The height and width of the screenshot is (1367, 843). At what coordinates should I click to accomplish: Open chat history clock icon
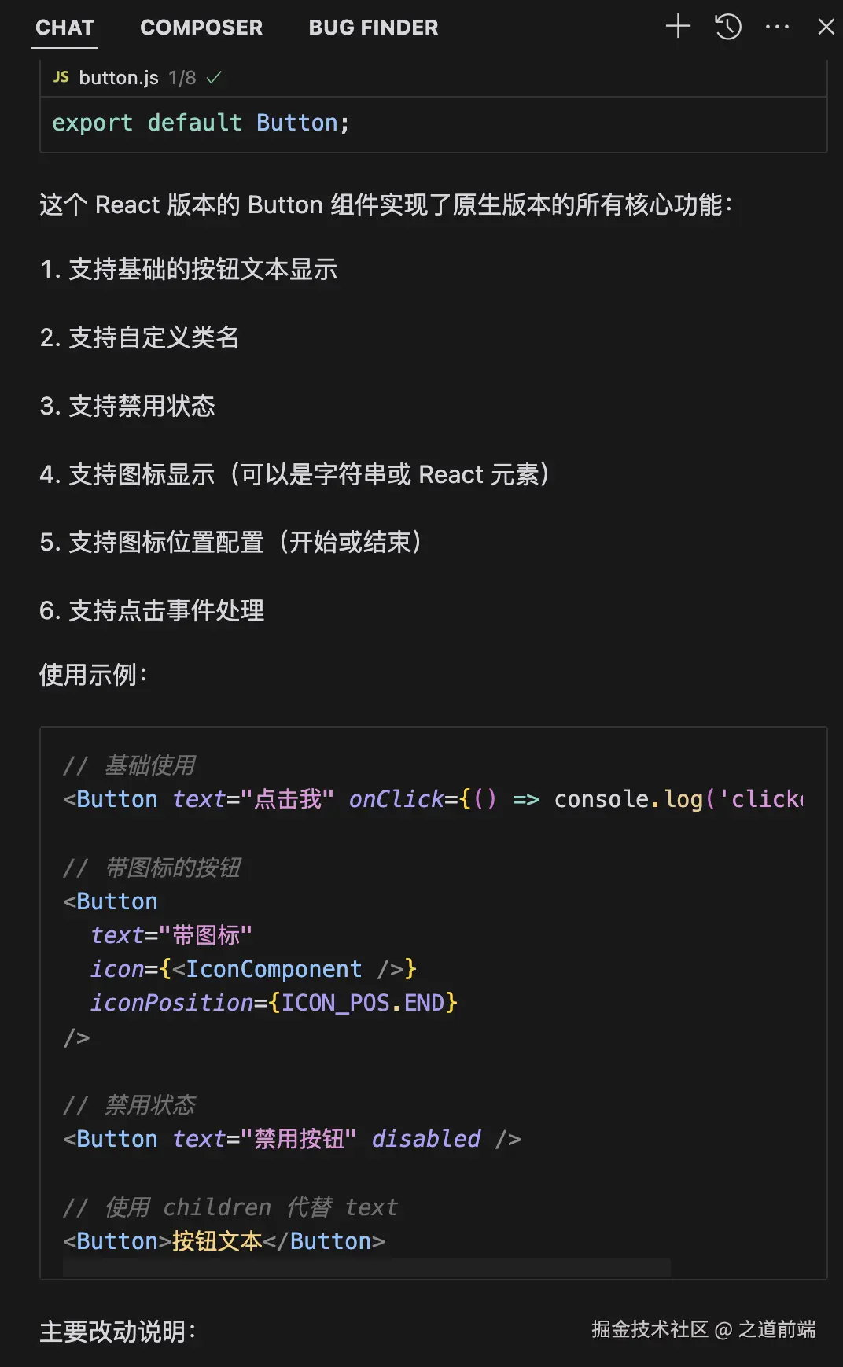point(727,27)
